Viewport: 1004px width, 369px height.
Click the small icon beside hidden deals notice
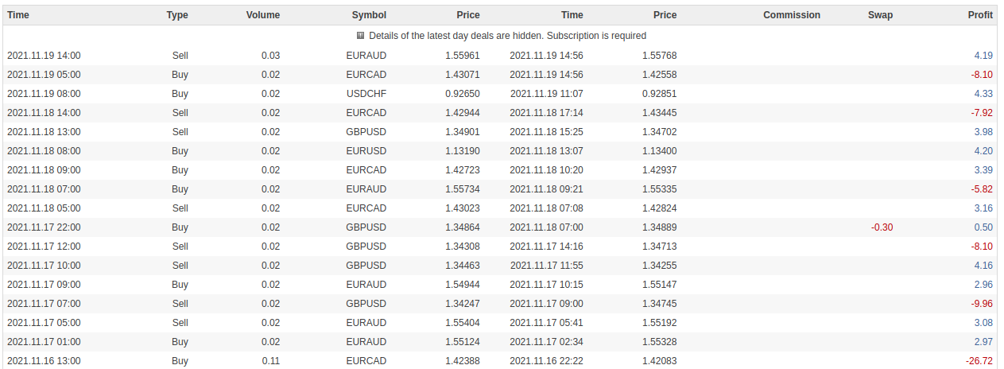360,36
